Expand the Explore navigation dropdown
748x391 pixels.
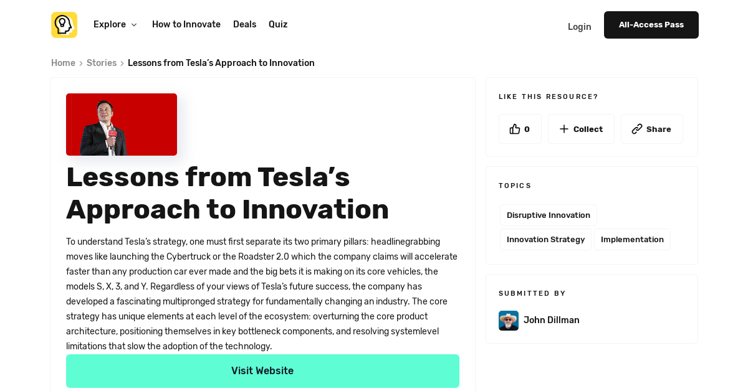point(110,24)
